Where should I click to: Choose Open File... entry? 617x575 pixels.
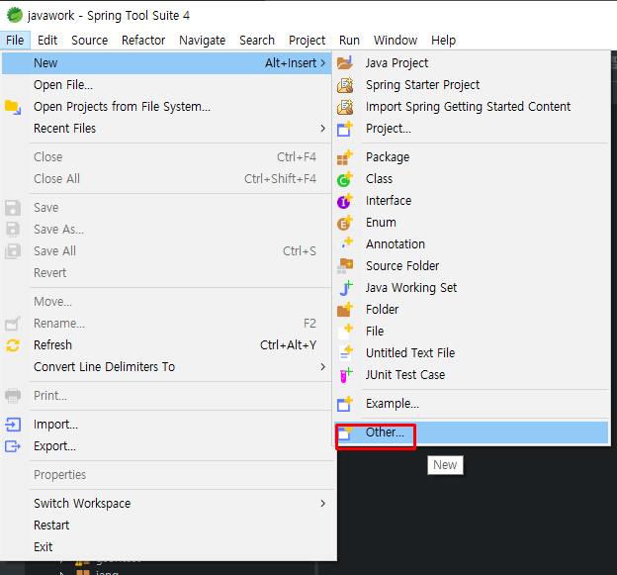coord(167,85)
